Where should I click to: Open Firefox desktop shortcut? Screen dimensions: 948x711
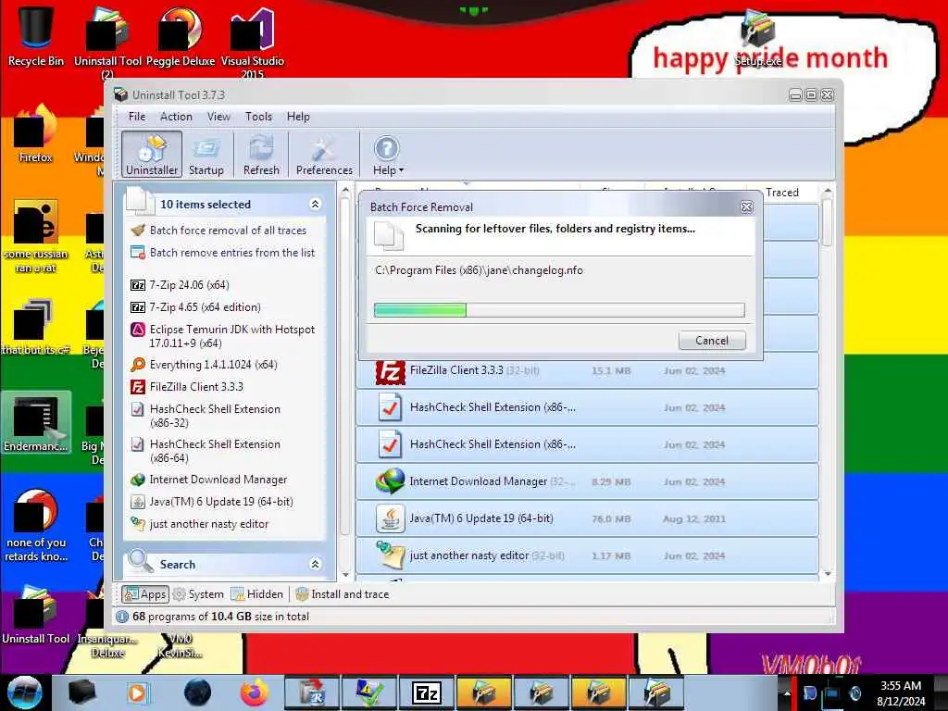(36, 133)
